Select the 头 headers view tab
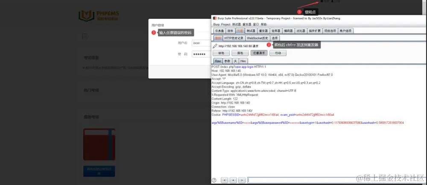 coord(235,61)
